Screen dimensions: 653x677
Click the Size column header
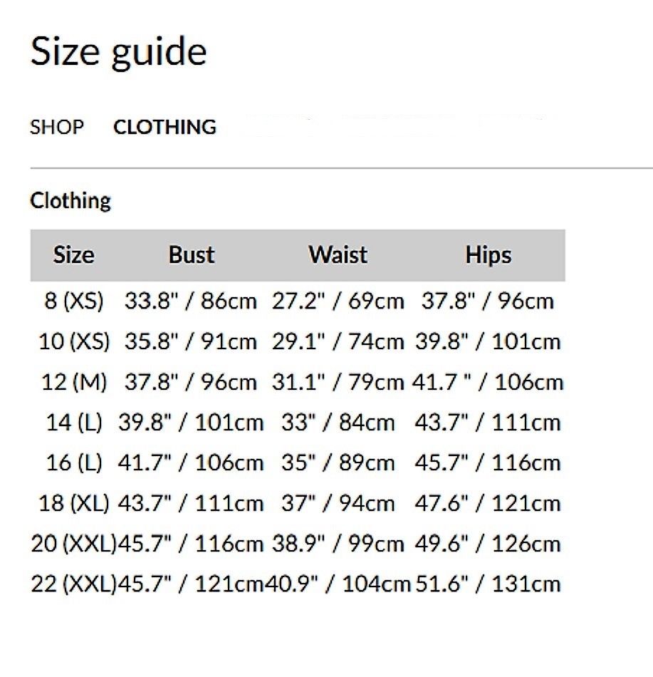click(x=73, y=255)
